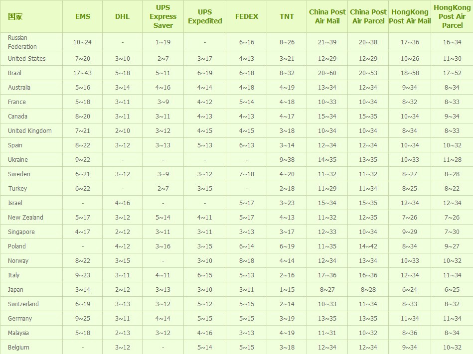Select Spain UPS Expedited value 5~13
This screenshot has height=354, width=473.
pos(205,145)
